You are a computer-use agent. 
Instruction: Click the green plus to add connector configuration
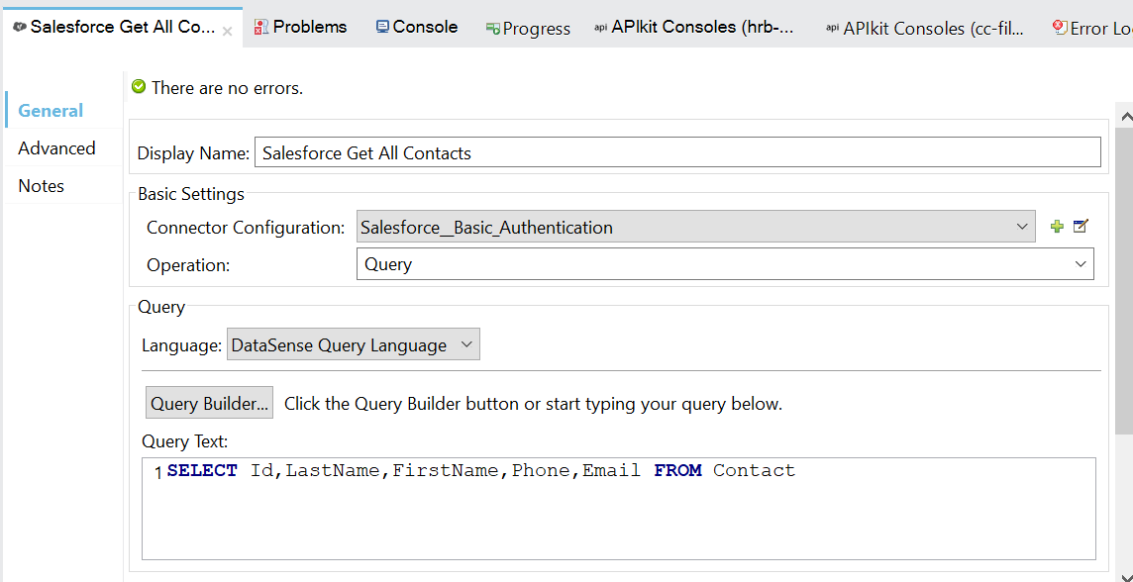1057,227
